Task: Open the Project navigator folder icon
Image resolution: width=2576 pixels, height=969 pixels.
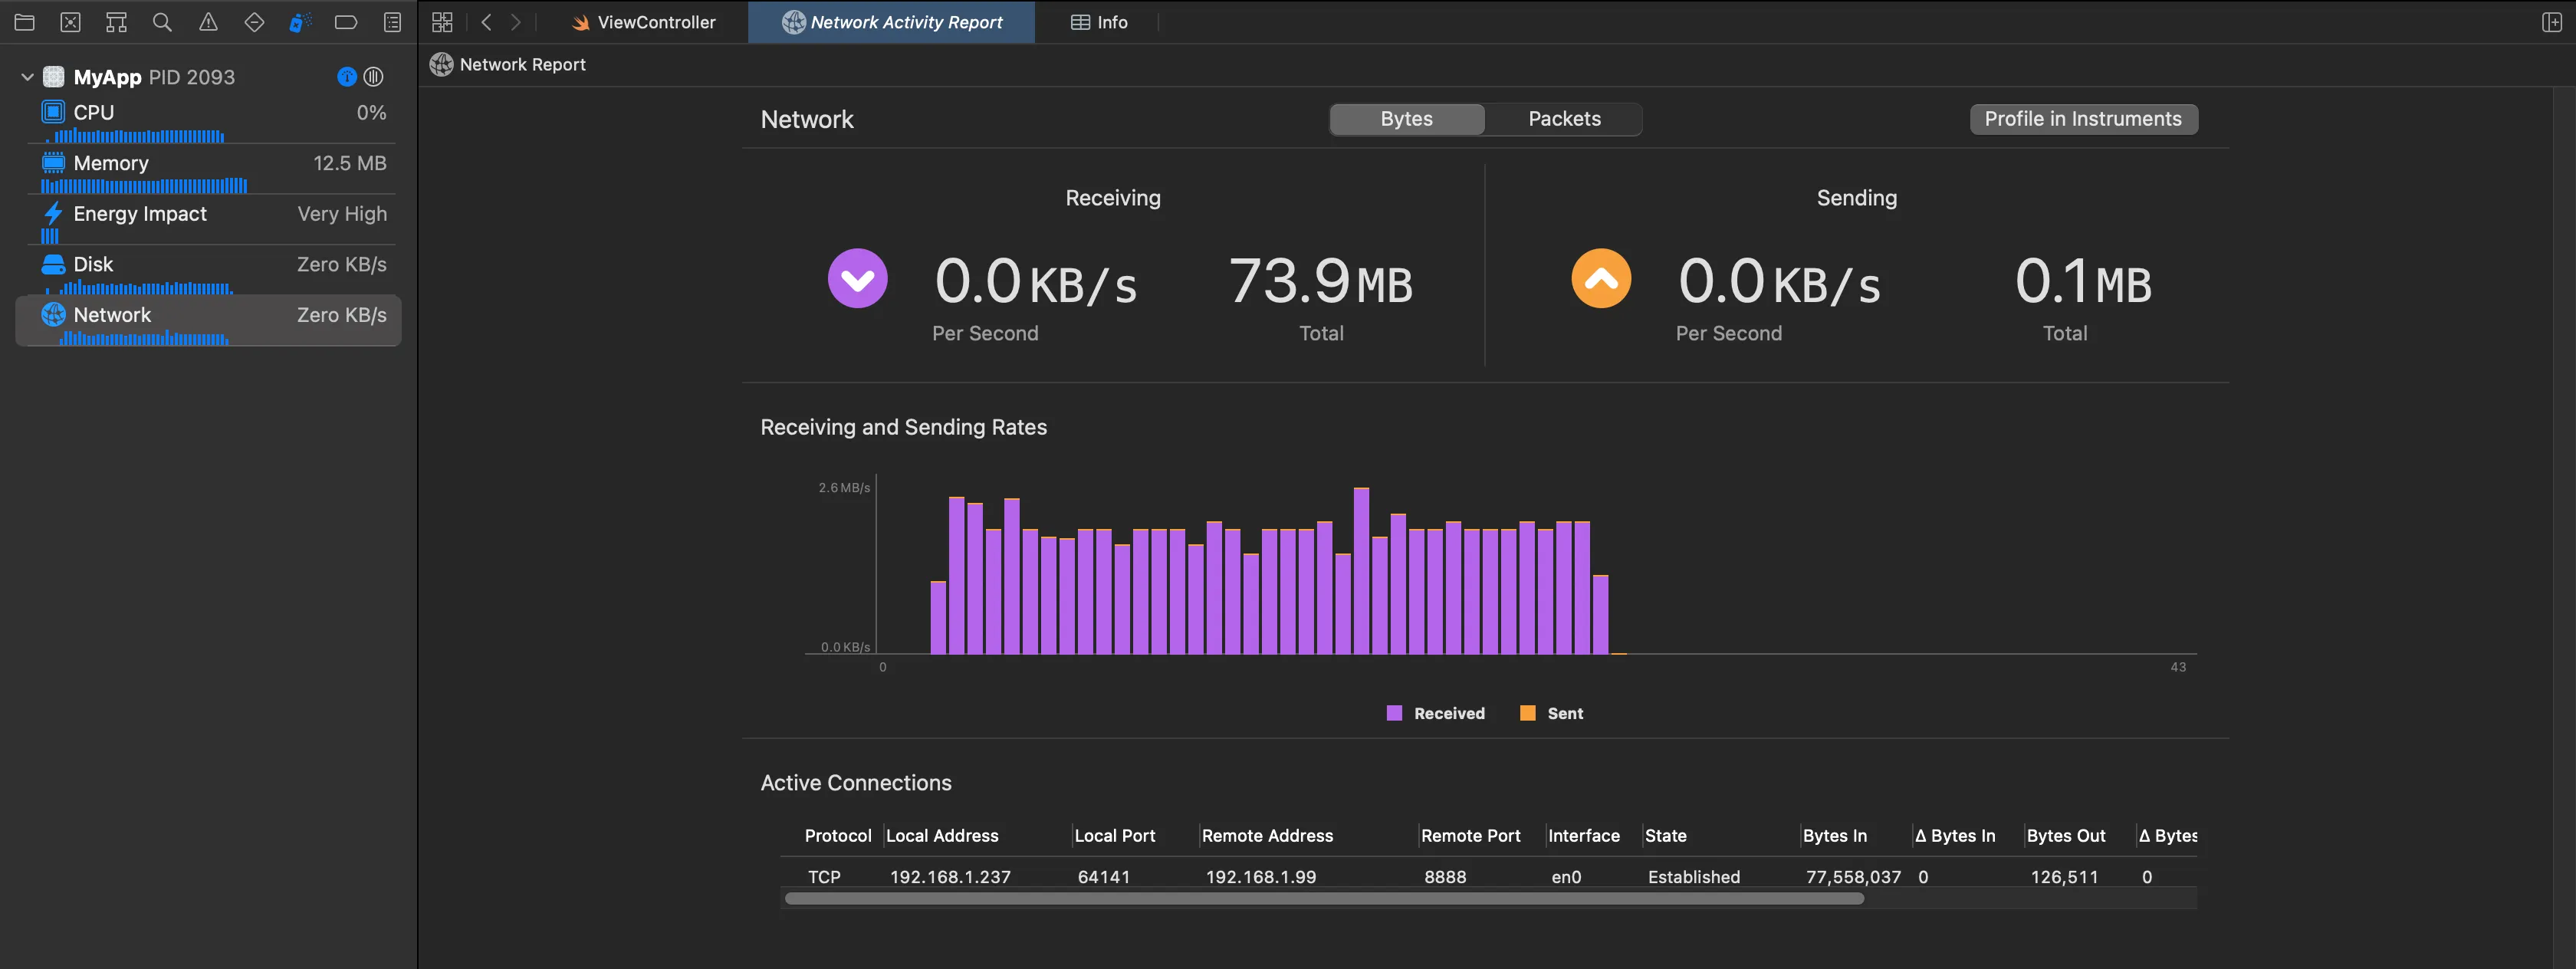Action: pos(24,22)
